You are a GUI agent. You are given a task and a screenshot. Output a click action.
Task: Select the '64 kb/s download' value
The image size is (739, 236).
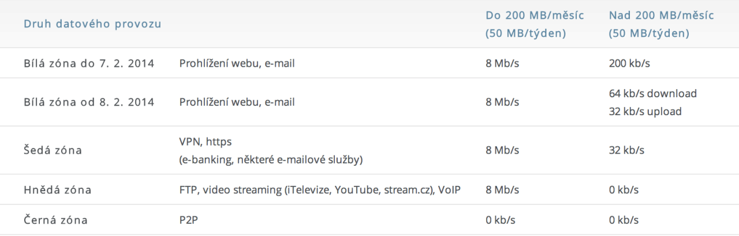(x=653, y=93)
